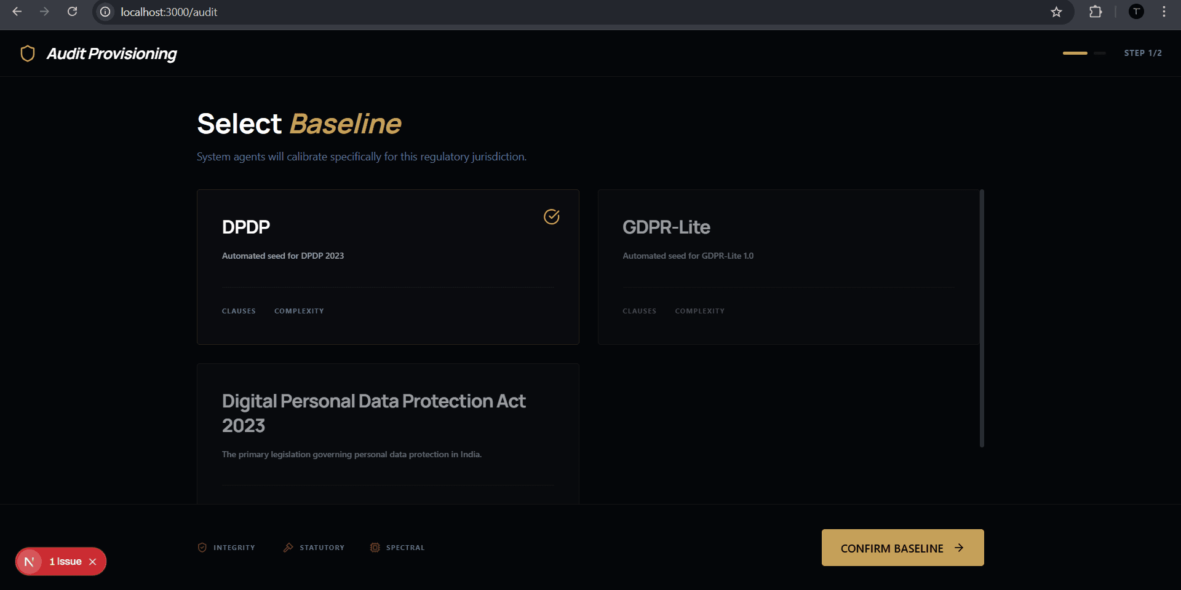The image size is (1181, 590).
Task: Click the Spectral chip icon
Action: click(x=375, y=548)
